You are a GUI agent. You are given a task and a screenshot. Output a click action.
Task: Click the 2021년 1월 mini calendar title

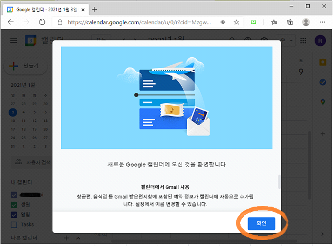coord(23,85)
